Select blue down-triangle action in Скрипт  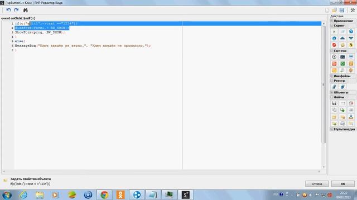click(x=351, y=38)
